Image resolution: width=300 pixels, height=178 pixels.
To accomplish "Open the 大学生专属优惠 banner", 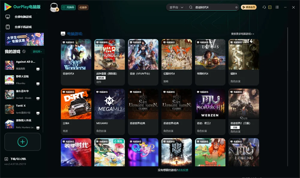I will coord(24,39).
